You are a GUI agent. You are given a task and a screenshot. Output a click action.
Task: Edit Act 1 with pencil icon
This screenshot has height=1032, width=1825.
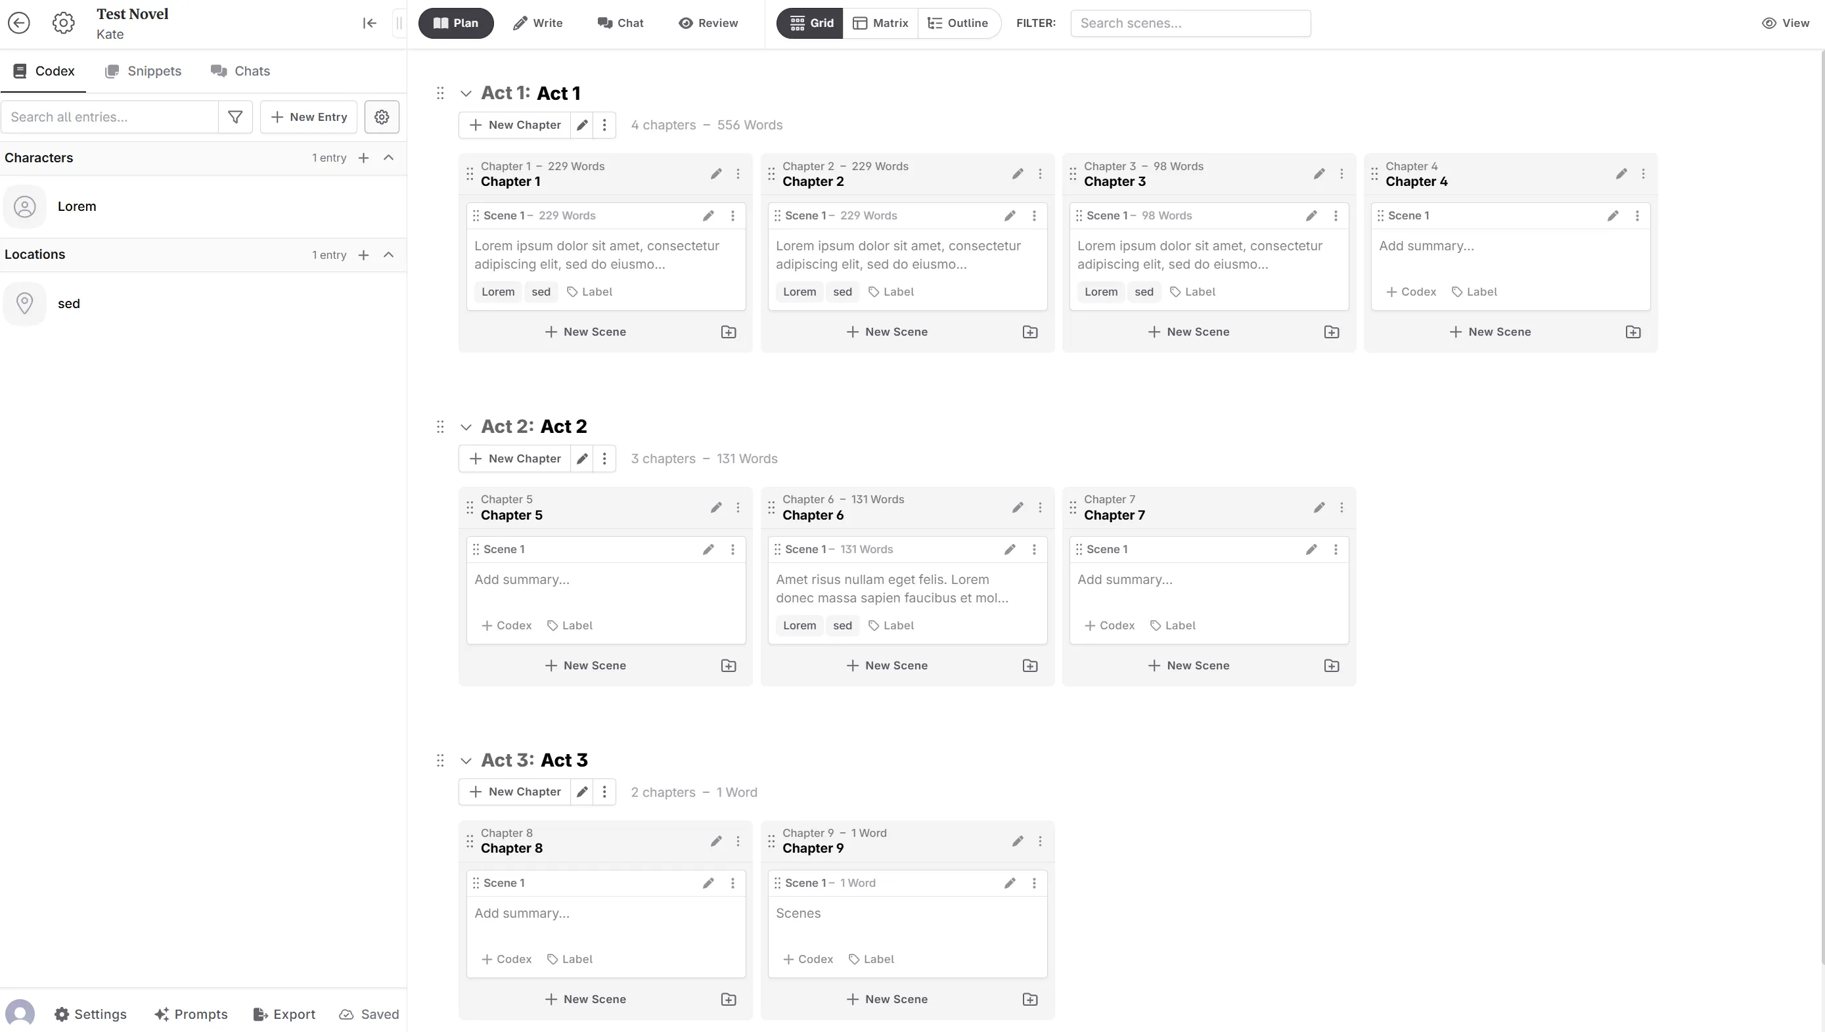tap(582, 125)
